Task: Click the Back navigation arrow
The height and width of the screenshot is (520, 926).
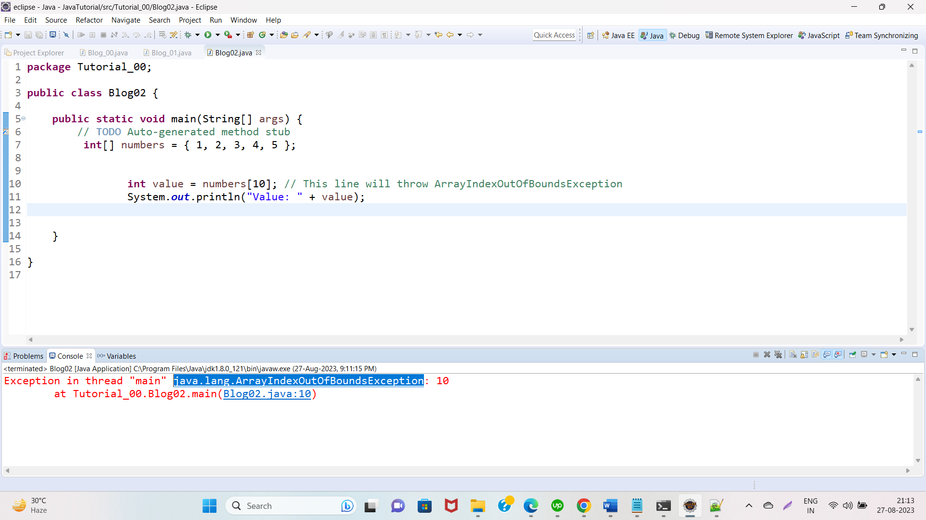Action: click(450, 35)
